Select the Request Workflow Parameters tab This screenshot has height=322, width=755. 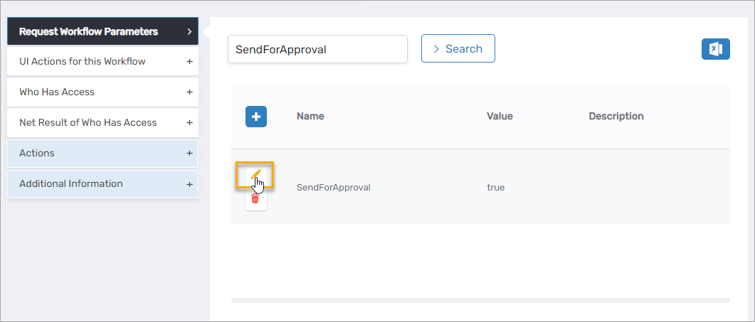89,31
